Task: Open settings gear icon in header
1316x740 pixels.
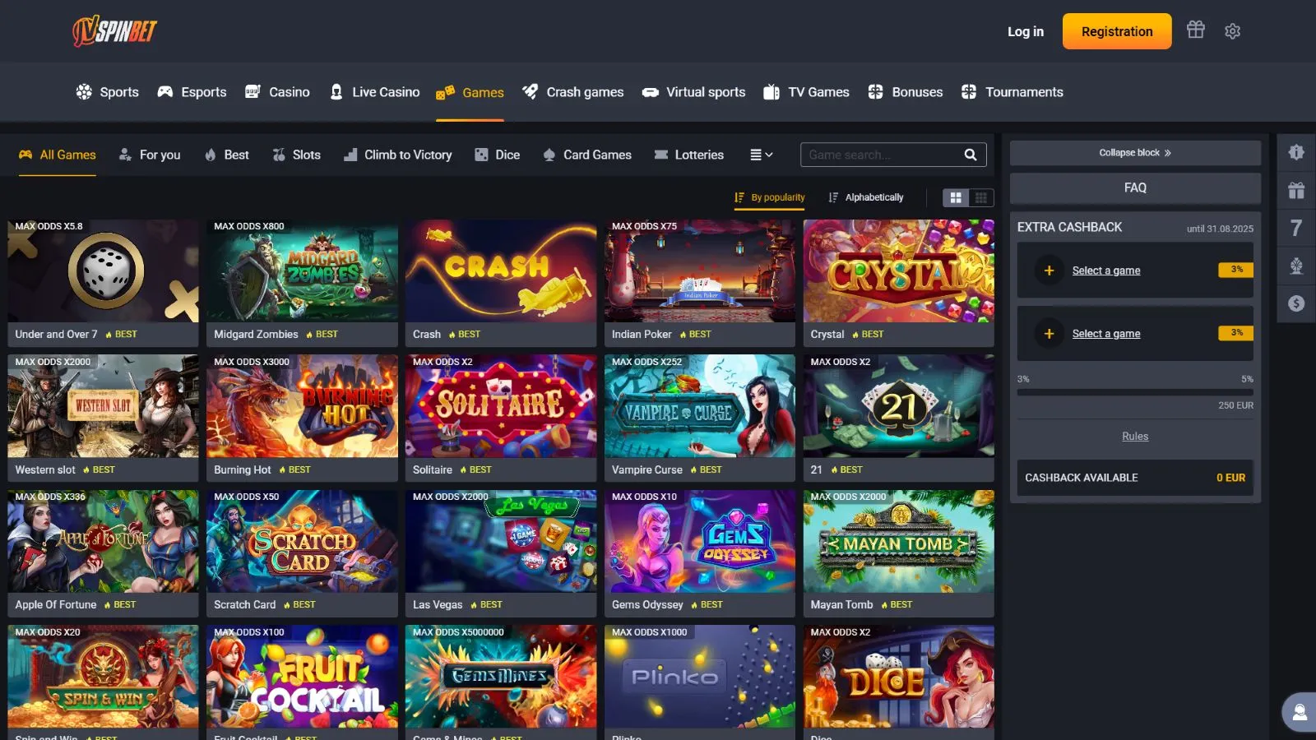Action: pos(1232,31)
